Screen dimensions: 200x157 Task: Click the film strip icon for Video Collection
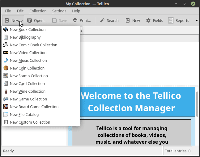(x=6, y=53)
